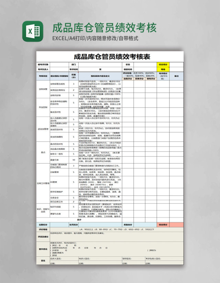Click the 同事评分 sub-header

point(139,79)
